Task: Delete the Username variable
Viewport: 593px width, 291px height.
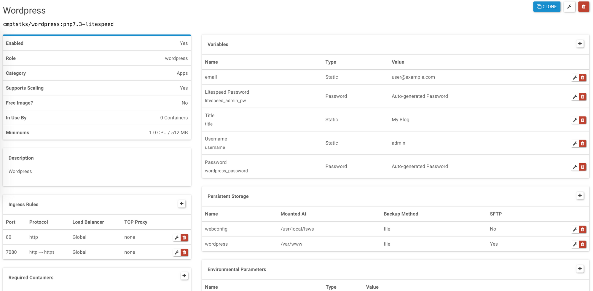Action: click(x=583, y=143)
